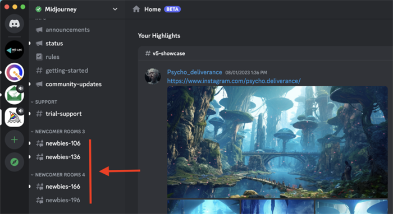Click the newbies-196 thread hashtag icon
Viewport: 393px width, 214px height.
click(x=39, y=200)
